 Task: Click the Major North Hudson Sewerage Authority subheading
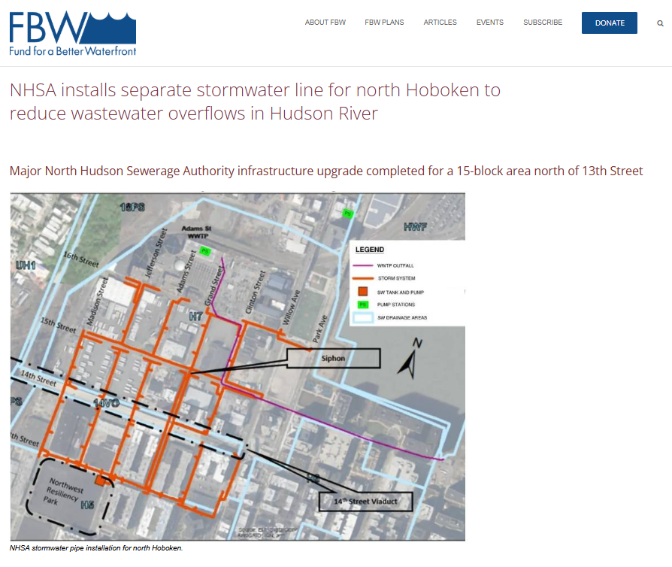pos(326,171)
